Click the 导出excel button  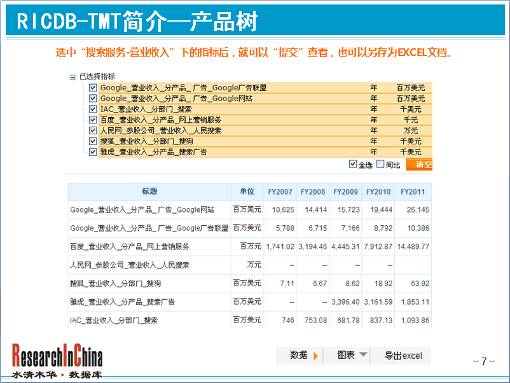[x=403, y=356]
